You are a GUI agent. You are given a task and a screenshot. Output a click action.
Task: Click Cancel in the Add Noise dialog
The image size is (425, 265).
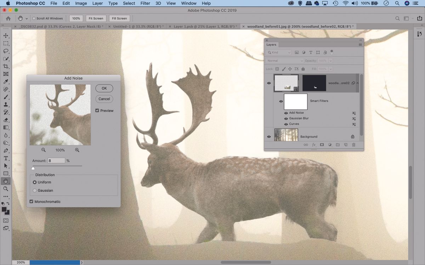tap(104, 99)
